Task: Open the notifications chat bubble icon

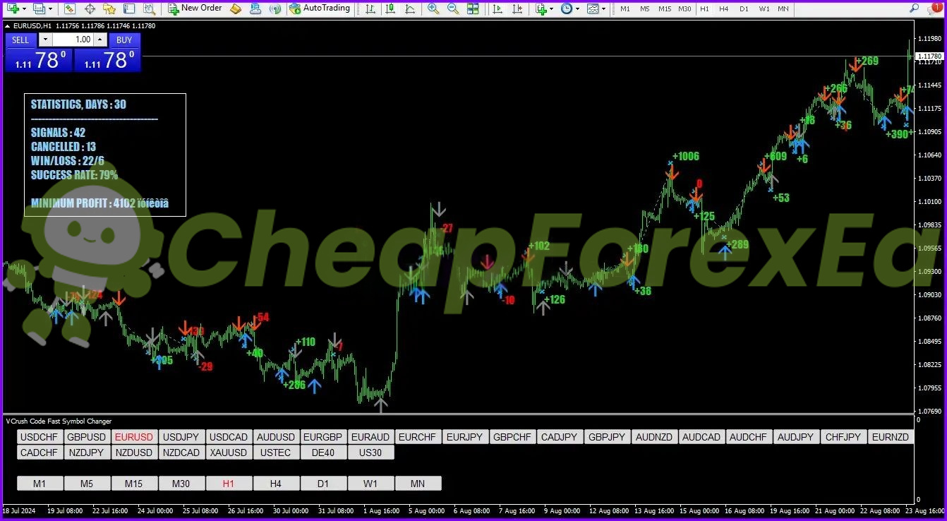Action: (936, 8)
